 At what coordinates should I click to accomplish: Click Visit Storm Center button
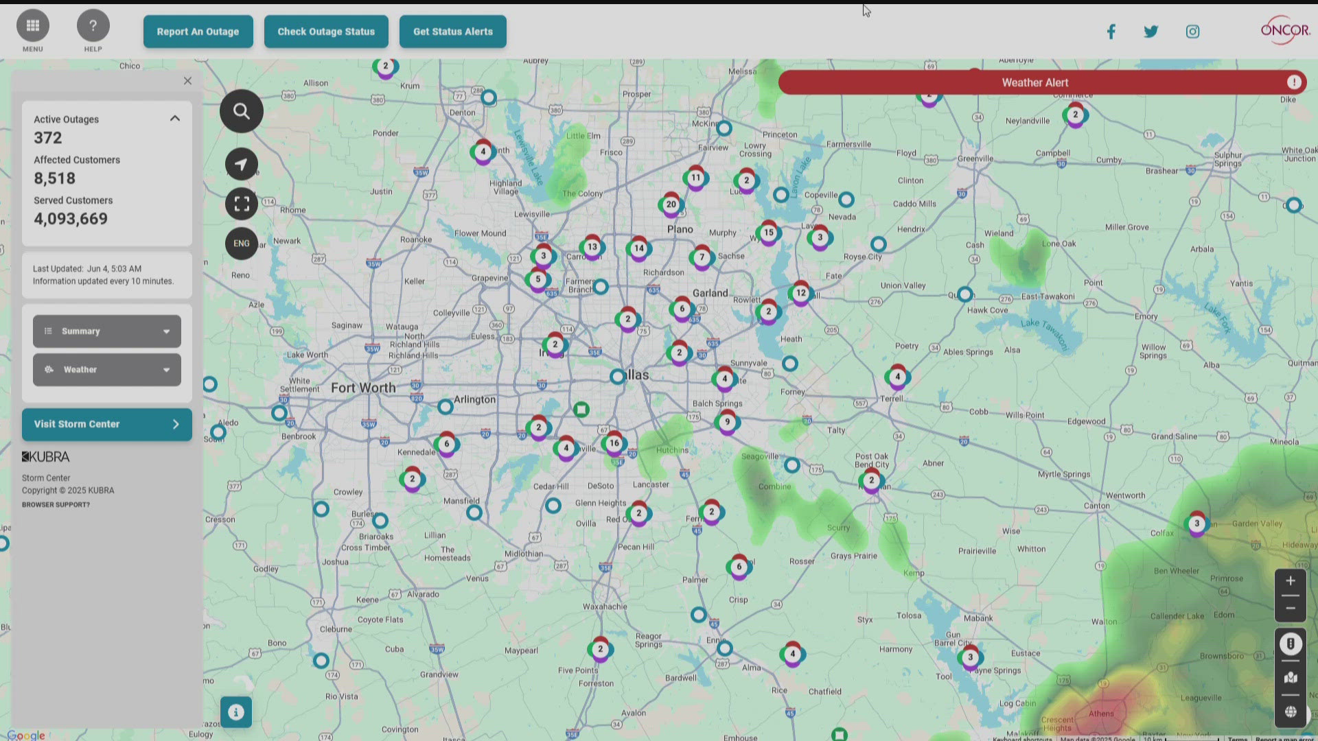pyautogui.click(x=107, y=425)
